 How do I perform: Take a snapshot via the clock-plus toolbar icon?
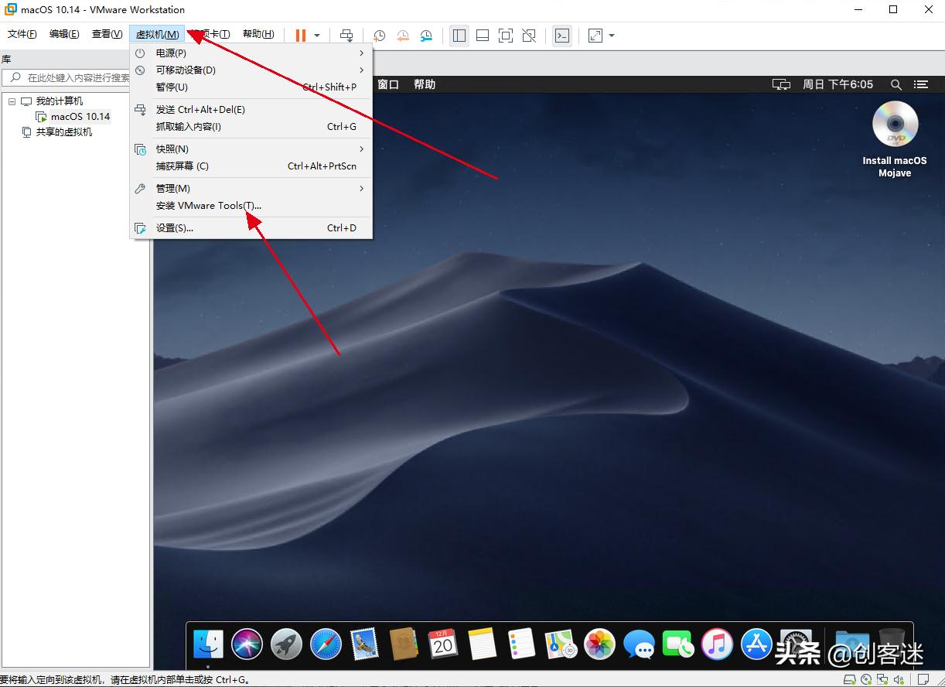(x=379, y=35)
